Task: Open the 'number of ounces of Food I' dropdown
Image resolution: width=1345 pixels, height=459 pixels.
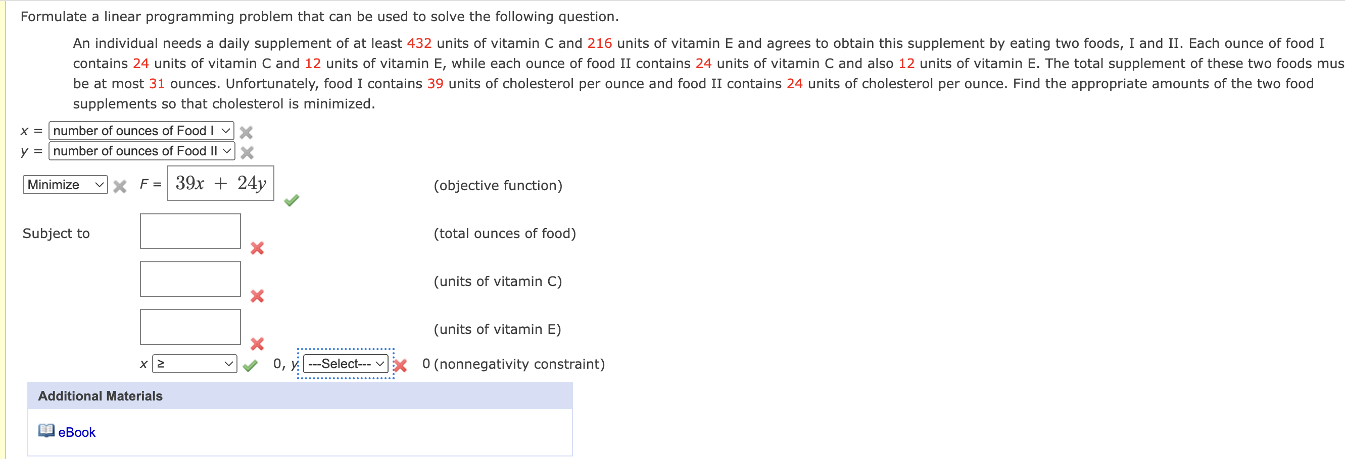Action: (140, 131)
